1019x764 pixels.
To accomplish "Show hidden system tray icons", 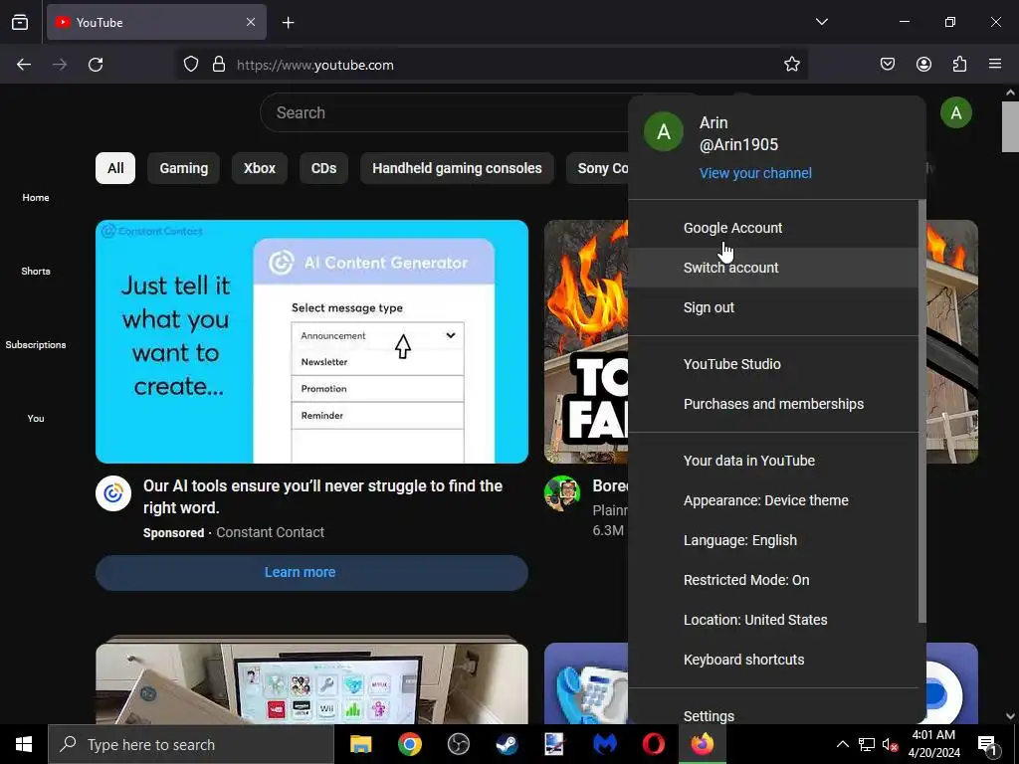I will pyautogui.click(x=842, y=744).
